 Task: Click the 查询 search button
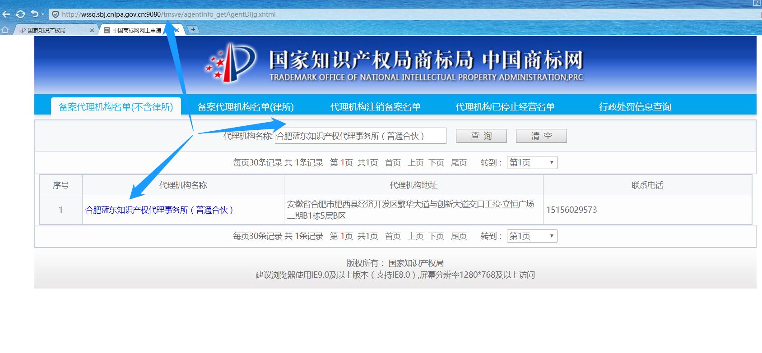(x=481, y=136)
